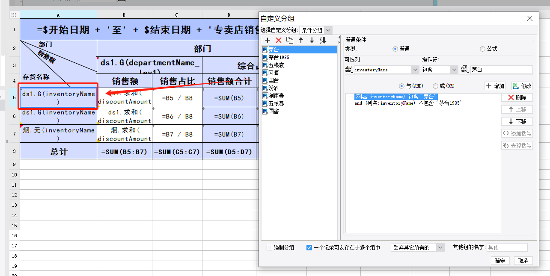This screenshot has height=276, width=550.
Task: Click the 增加 button
Action: (495, 86)
